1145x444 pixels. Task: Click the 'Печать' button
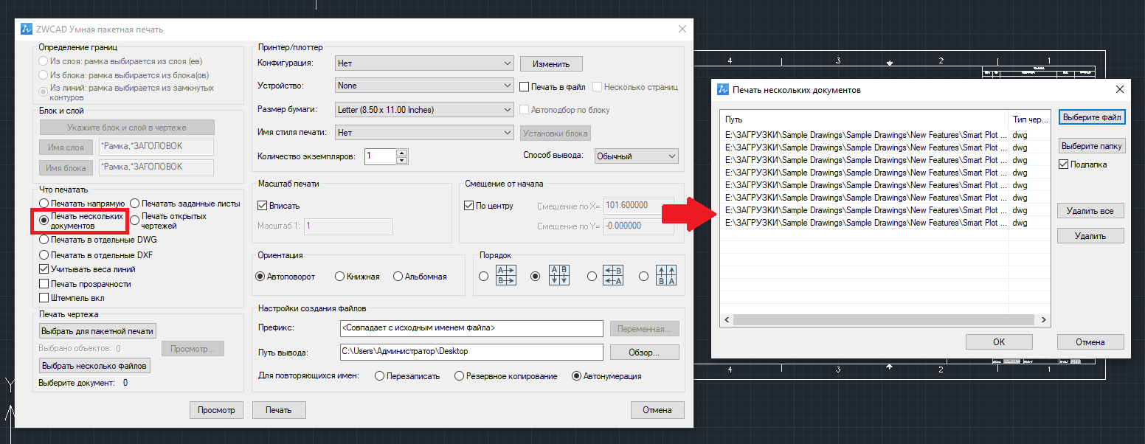279,410
